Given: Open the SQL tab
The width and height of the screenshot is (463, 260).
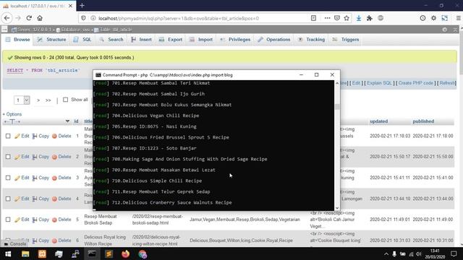Looking at the screenshot, I should pos(82,40).
